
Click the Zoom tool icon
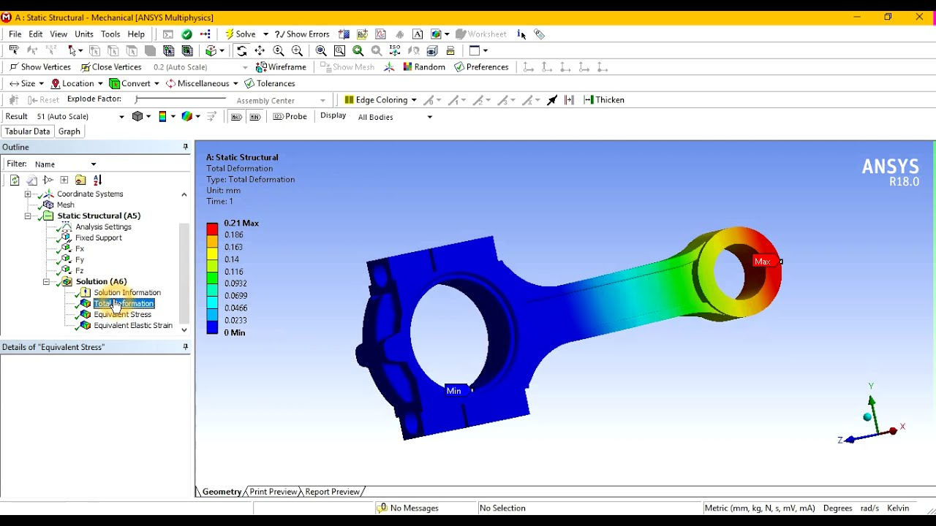(279, 51)
